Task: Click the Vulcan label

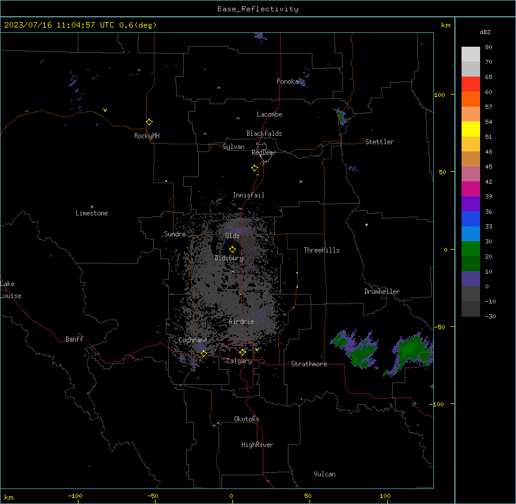Action: point(325,474)
